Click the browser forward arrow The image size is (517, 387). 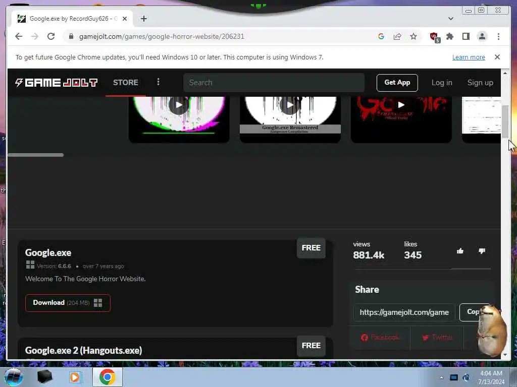click(35, 36)
